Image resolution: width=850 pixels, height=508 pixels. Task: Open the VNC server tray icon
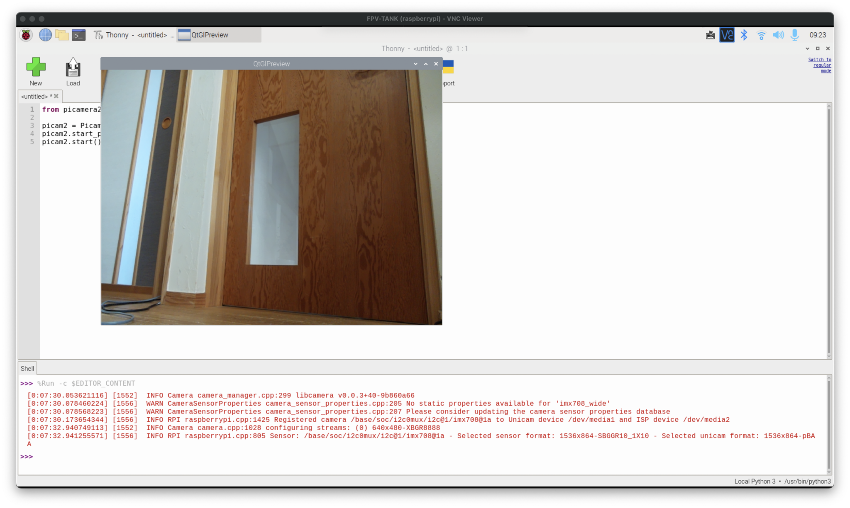point(727,35)
